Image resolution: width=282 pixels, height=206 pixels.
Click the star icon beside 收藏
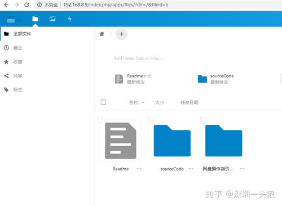(x=6, y=62)
